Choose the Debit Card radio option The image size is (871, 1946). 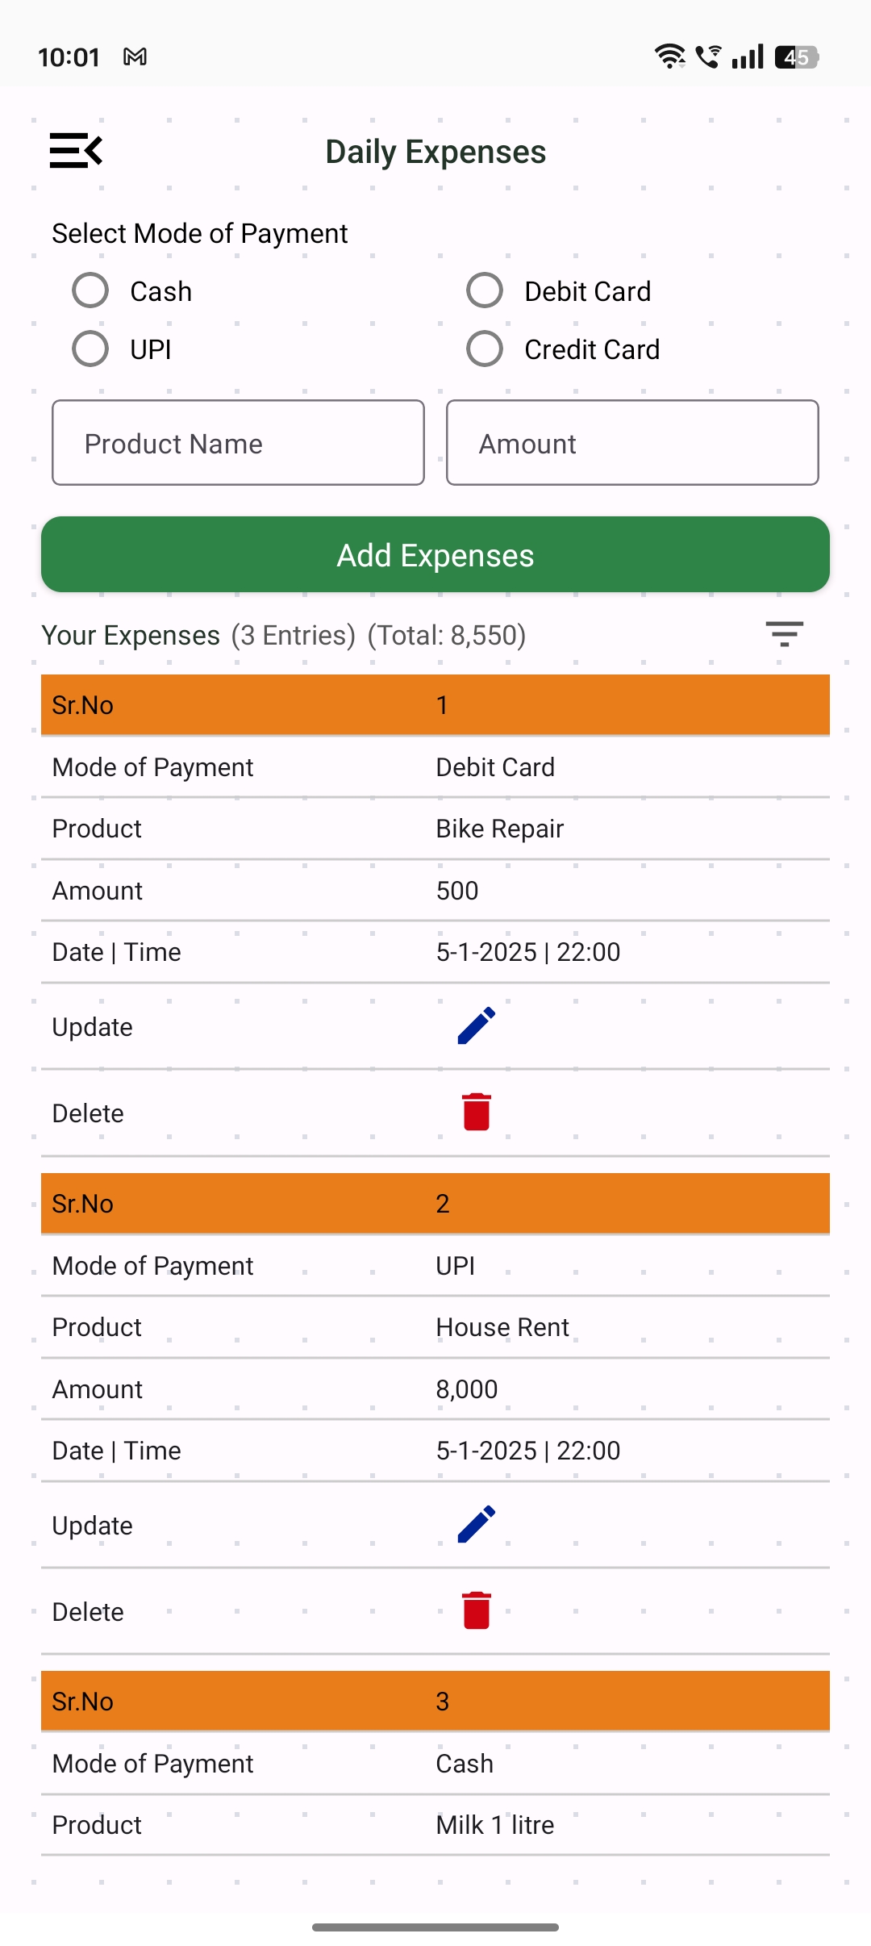coord(485,290)
